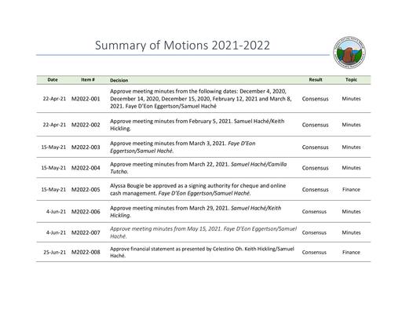Click the financial statement decision by Celestino Oh

(202, 252)
